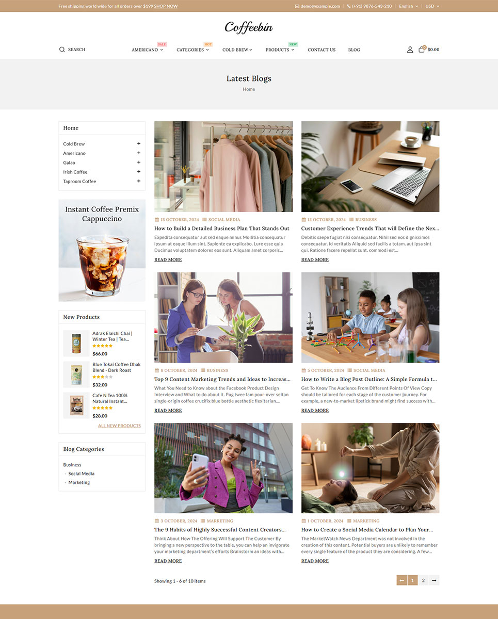This screenshot has height=619, width=498.
Task: Click All New Products link
Action: [119, 426]
